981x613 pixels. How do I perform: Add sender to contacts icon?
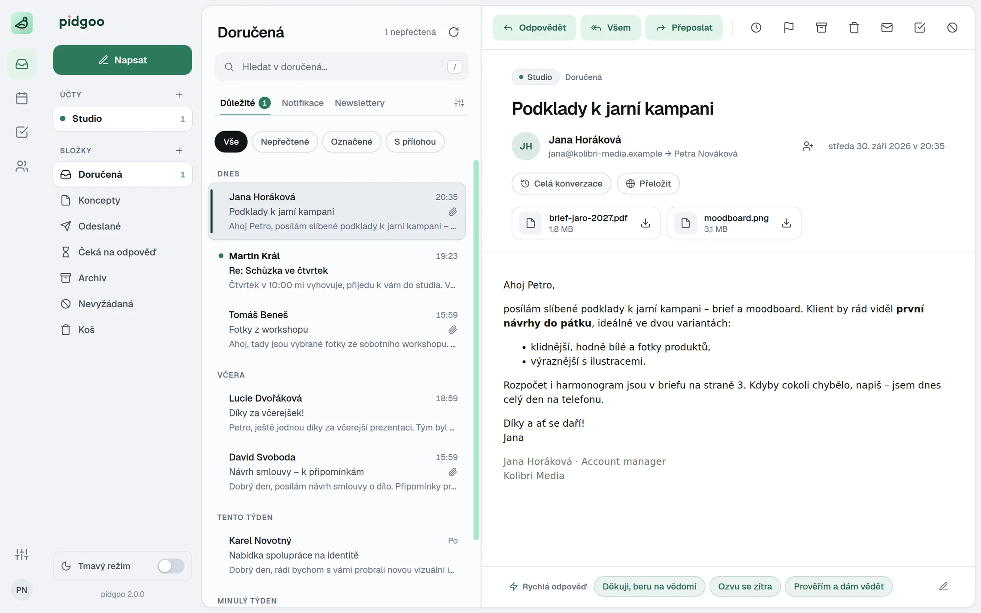click(x=808, y=146)
